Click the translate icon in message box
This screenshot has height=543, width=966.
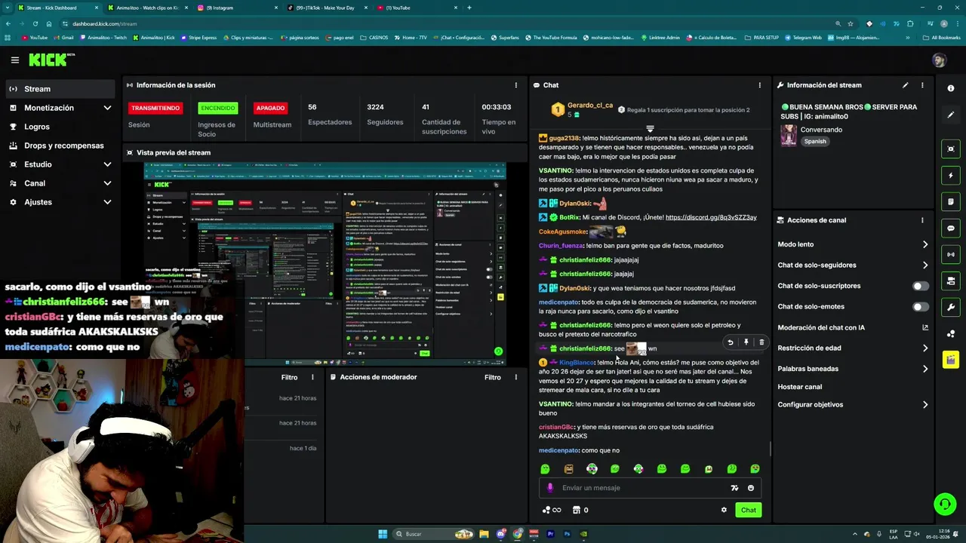point(734,488)
